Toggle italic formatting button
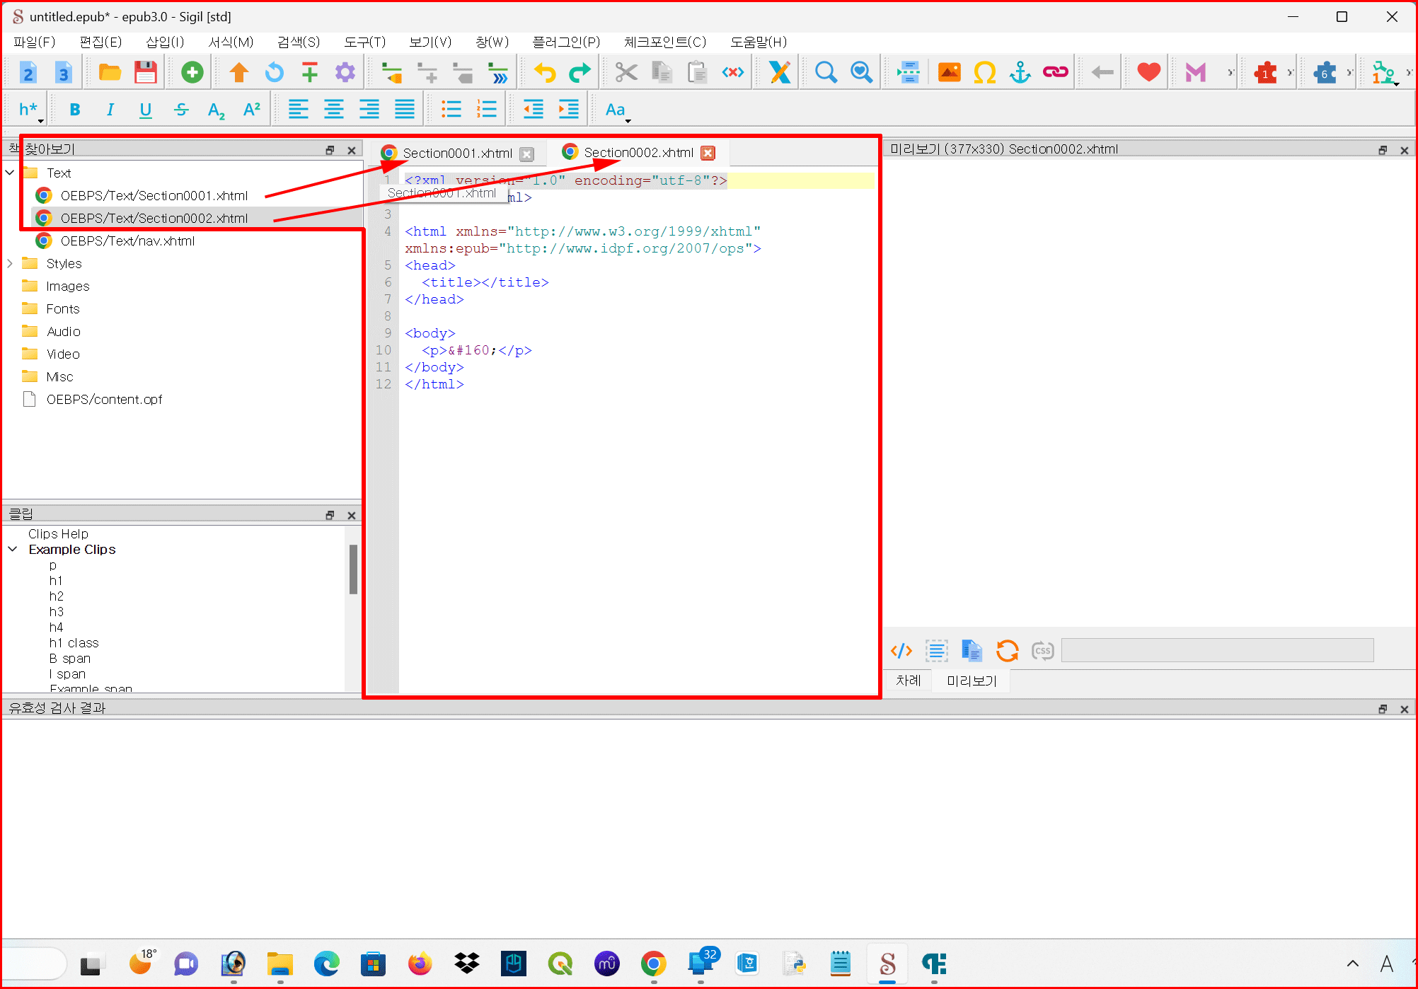This screenshot has width=1418, height=989. pyautogui.click(x=110, y=110)
